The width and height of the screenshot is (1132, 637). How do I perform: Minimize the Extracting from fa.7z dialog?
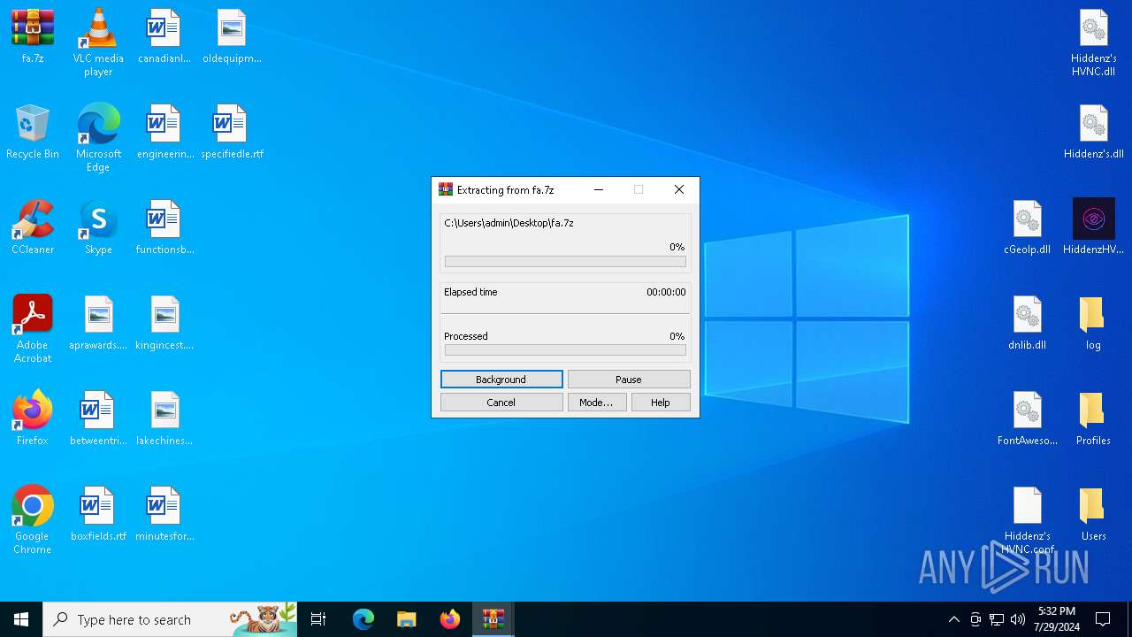(599, 189)
